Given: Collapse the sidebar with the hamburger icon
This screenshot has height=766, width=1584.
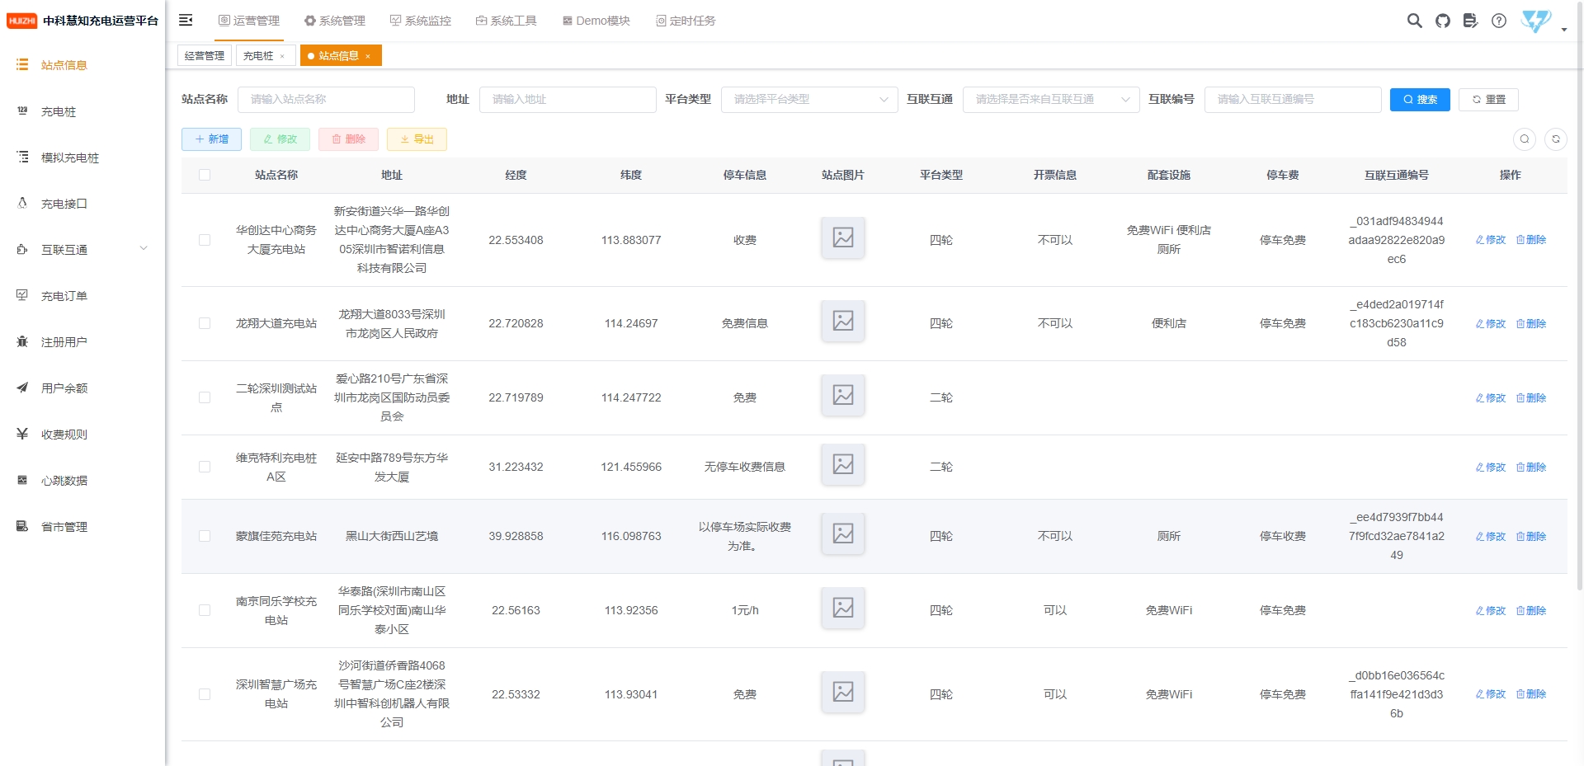Looking at the screenshot, I should (186, 20).
